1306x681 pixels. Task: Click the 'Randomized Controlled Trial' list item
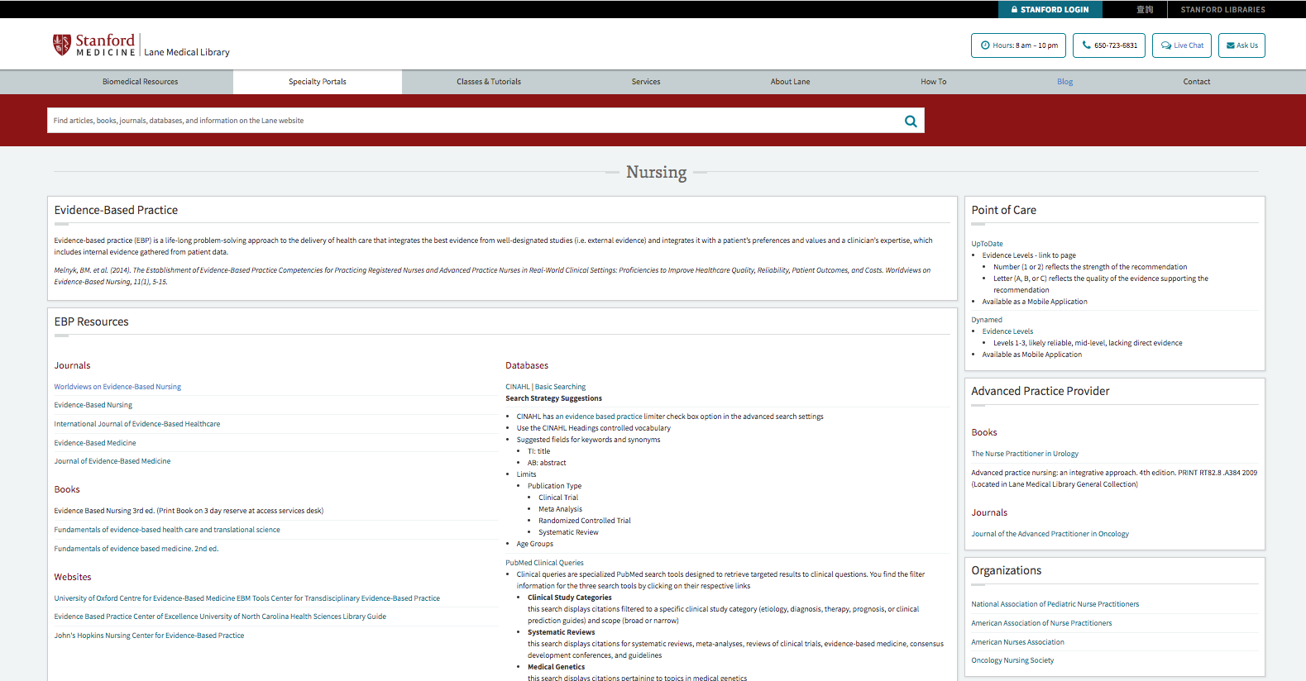[x=585, y=521]
